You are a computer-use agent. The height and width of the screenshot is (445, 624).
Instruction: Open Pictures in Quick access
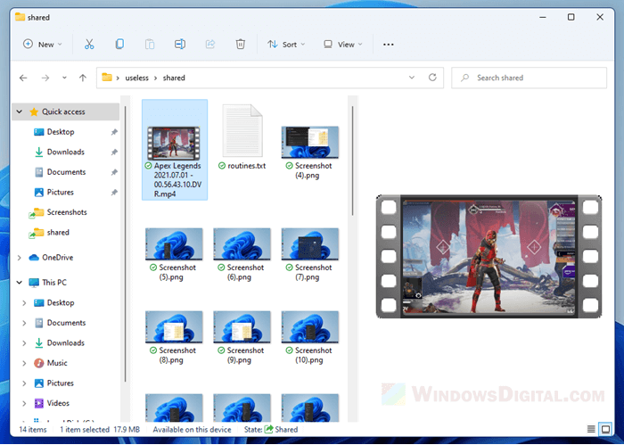[x=60, y=192]
